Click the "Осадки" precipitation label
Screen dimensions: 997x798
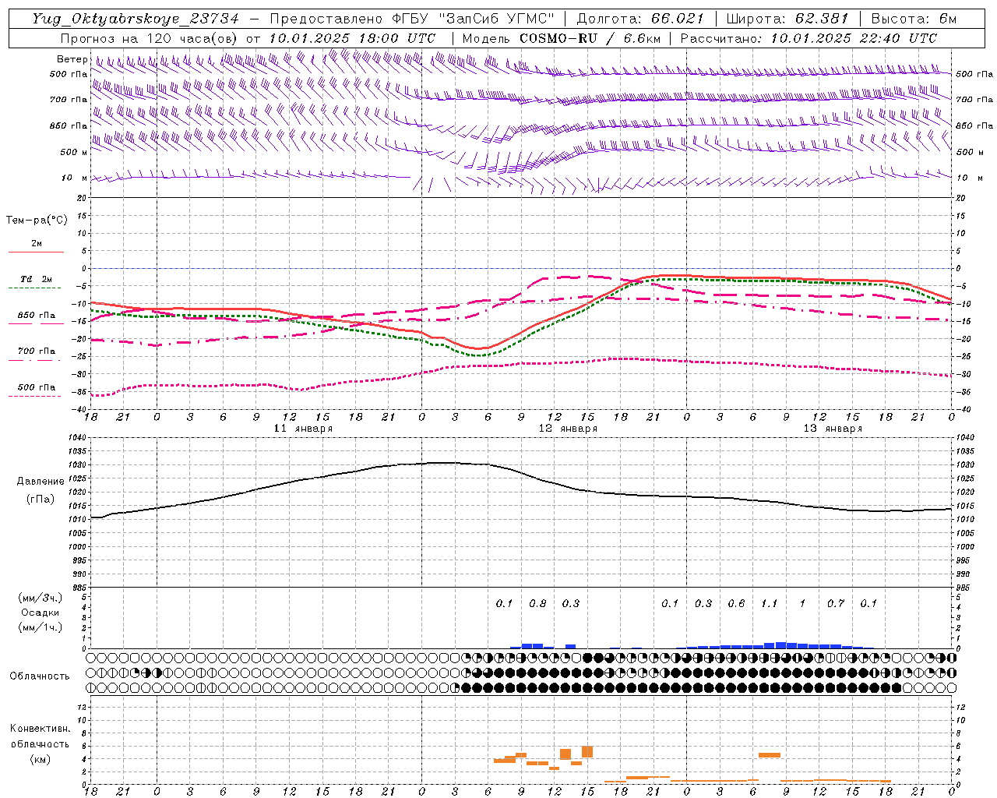[41, 613]
